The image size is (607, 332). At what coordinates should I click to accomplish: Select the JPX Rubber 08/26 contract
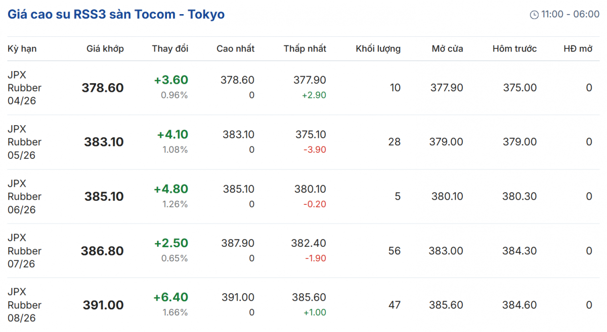click(x=24, y=305)
